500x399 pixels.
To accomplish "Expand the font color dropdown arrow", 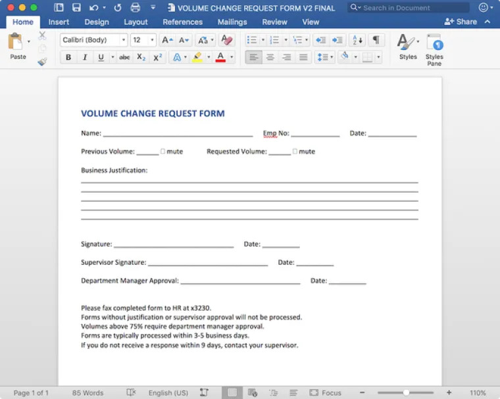I will click(x=232, y=57).
